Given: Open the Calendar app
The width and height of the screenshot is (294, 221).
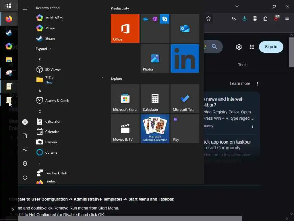Looking at the screenshot, I should (x=69, y=132).
